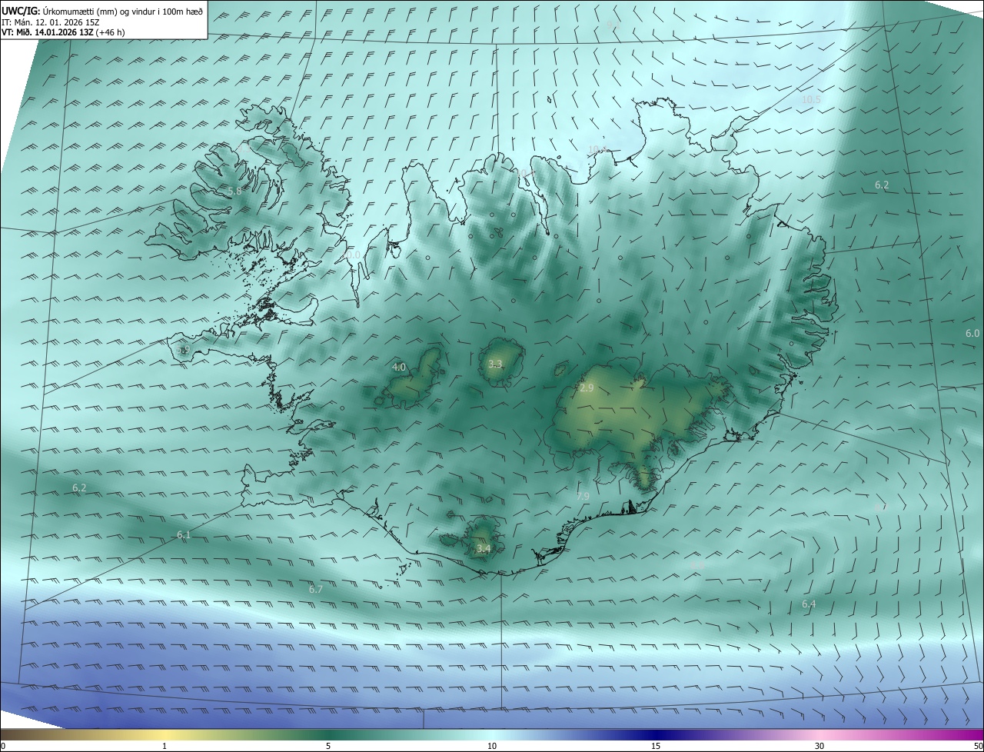Click the color scale tick labeled 10
Viewport: 984px width, 752px height.
point(492,746)
